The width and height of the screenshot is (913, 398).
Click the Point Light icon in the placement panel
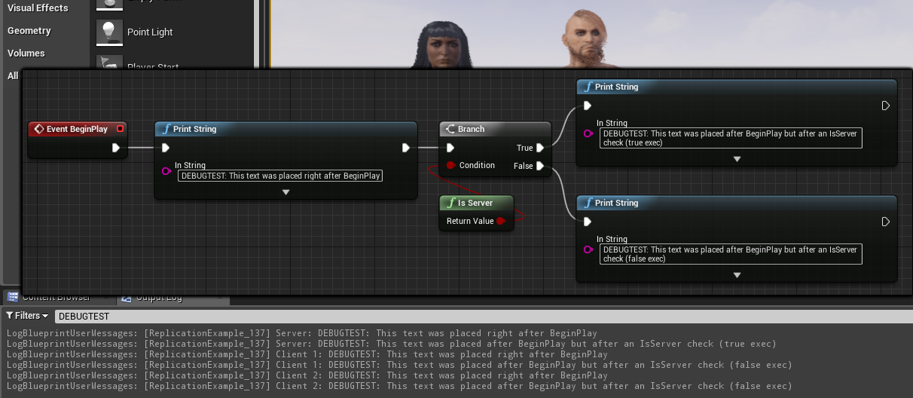(x=110, y=32)
